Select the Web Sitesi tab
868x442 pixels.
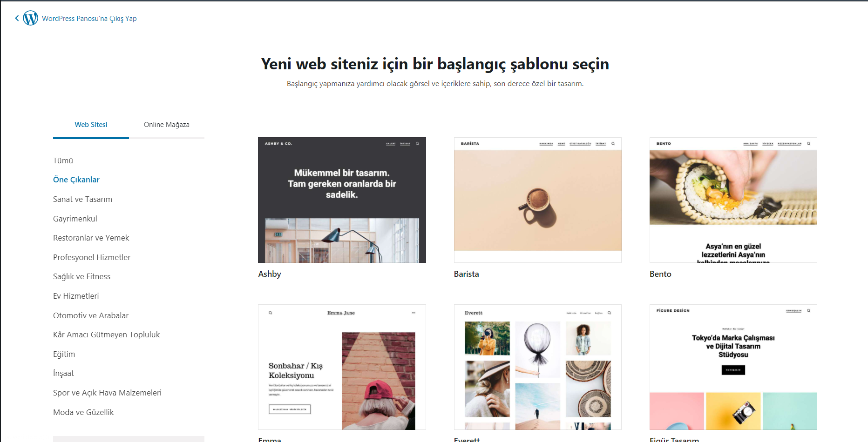pos(91,125)
